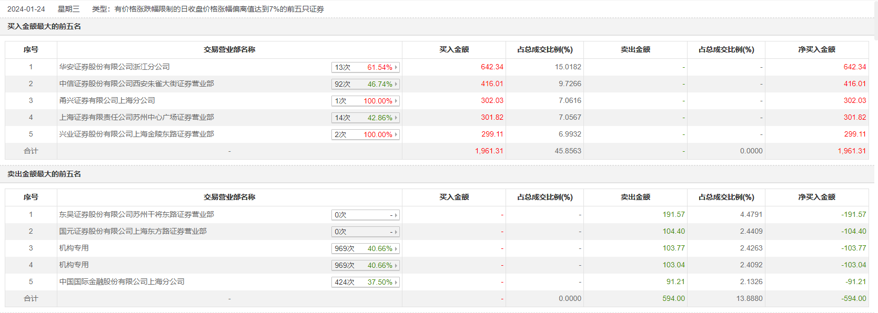Expand the 92次 46.74% stats dropdown

coord(366,84)
